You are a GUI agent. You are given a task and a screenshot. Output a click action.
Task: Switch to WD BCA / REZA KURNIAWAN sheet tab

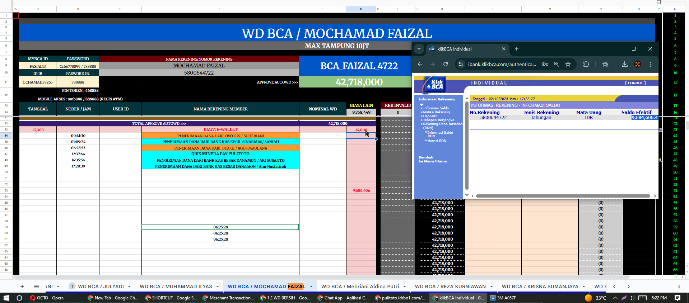click(x=450, y=287)
